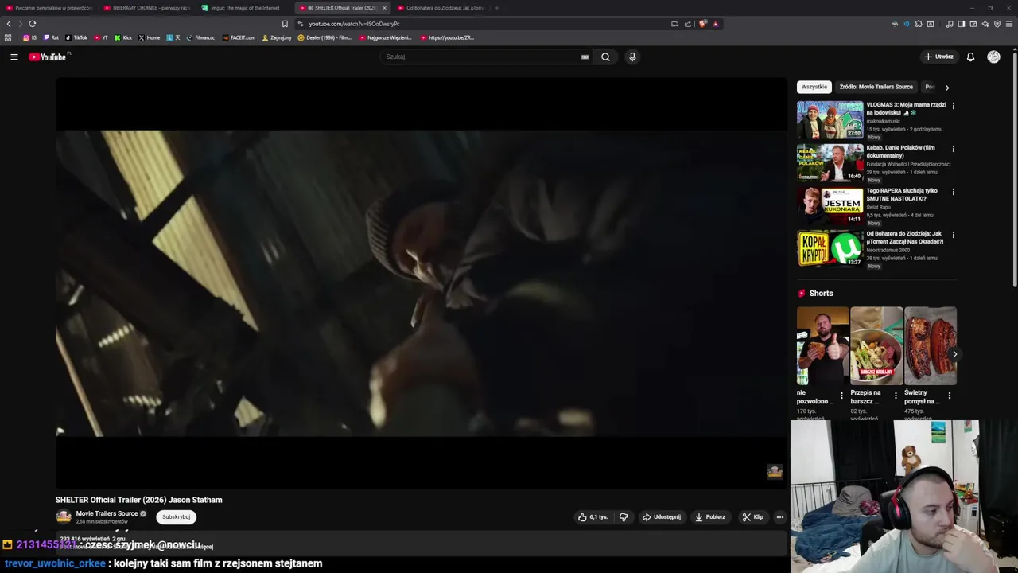The height and width of the screenshot is (573, 1018).
Task: Click the channel watermark in video corner
Action: (x=774, y=472)
